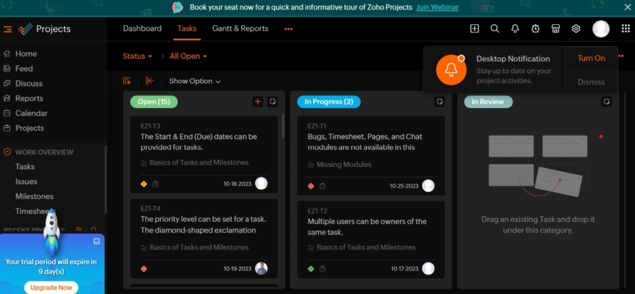Click the In Progress column color icon
The height and width of the screenshot is (294, 635).
click(x=439, y=102)
